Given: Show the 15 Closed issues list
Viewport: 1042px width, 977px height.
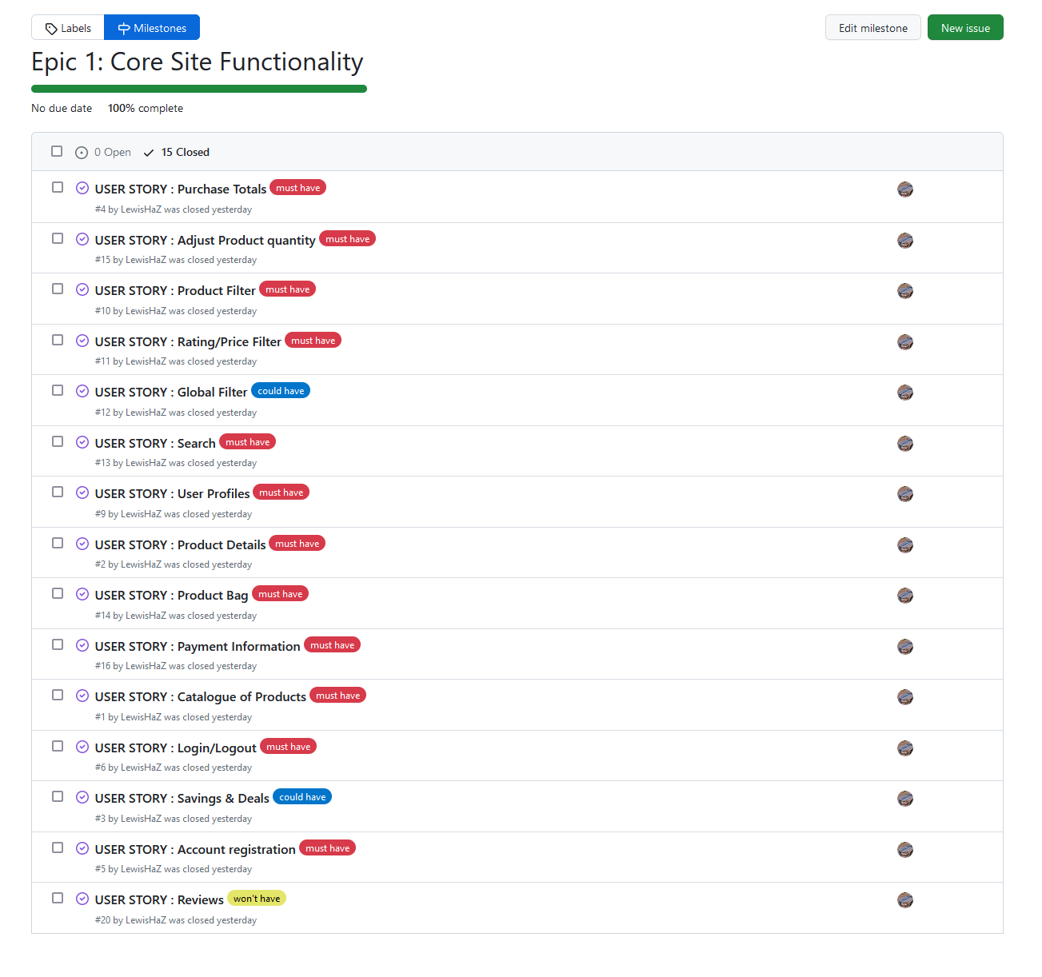Looking at the screenshot, I should point(177,153).
